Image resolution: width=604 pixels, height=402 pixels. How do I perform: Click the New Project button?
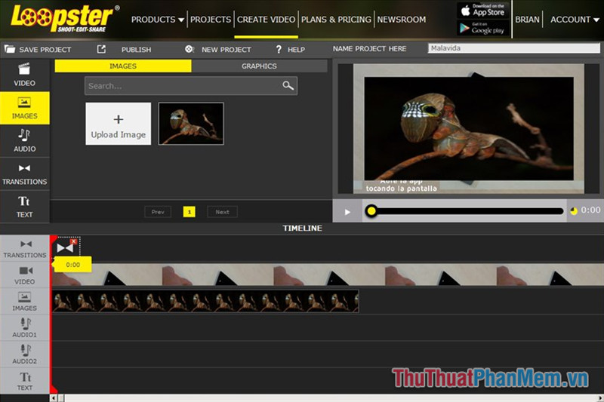[218, 49]
